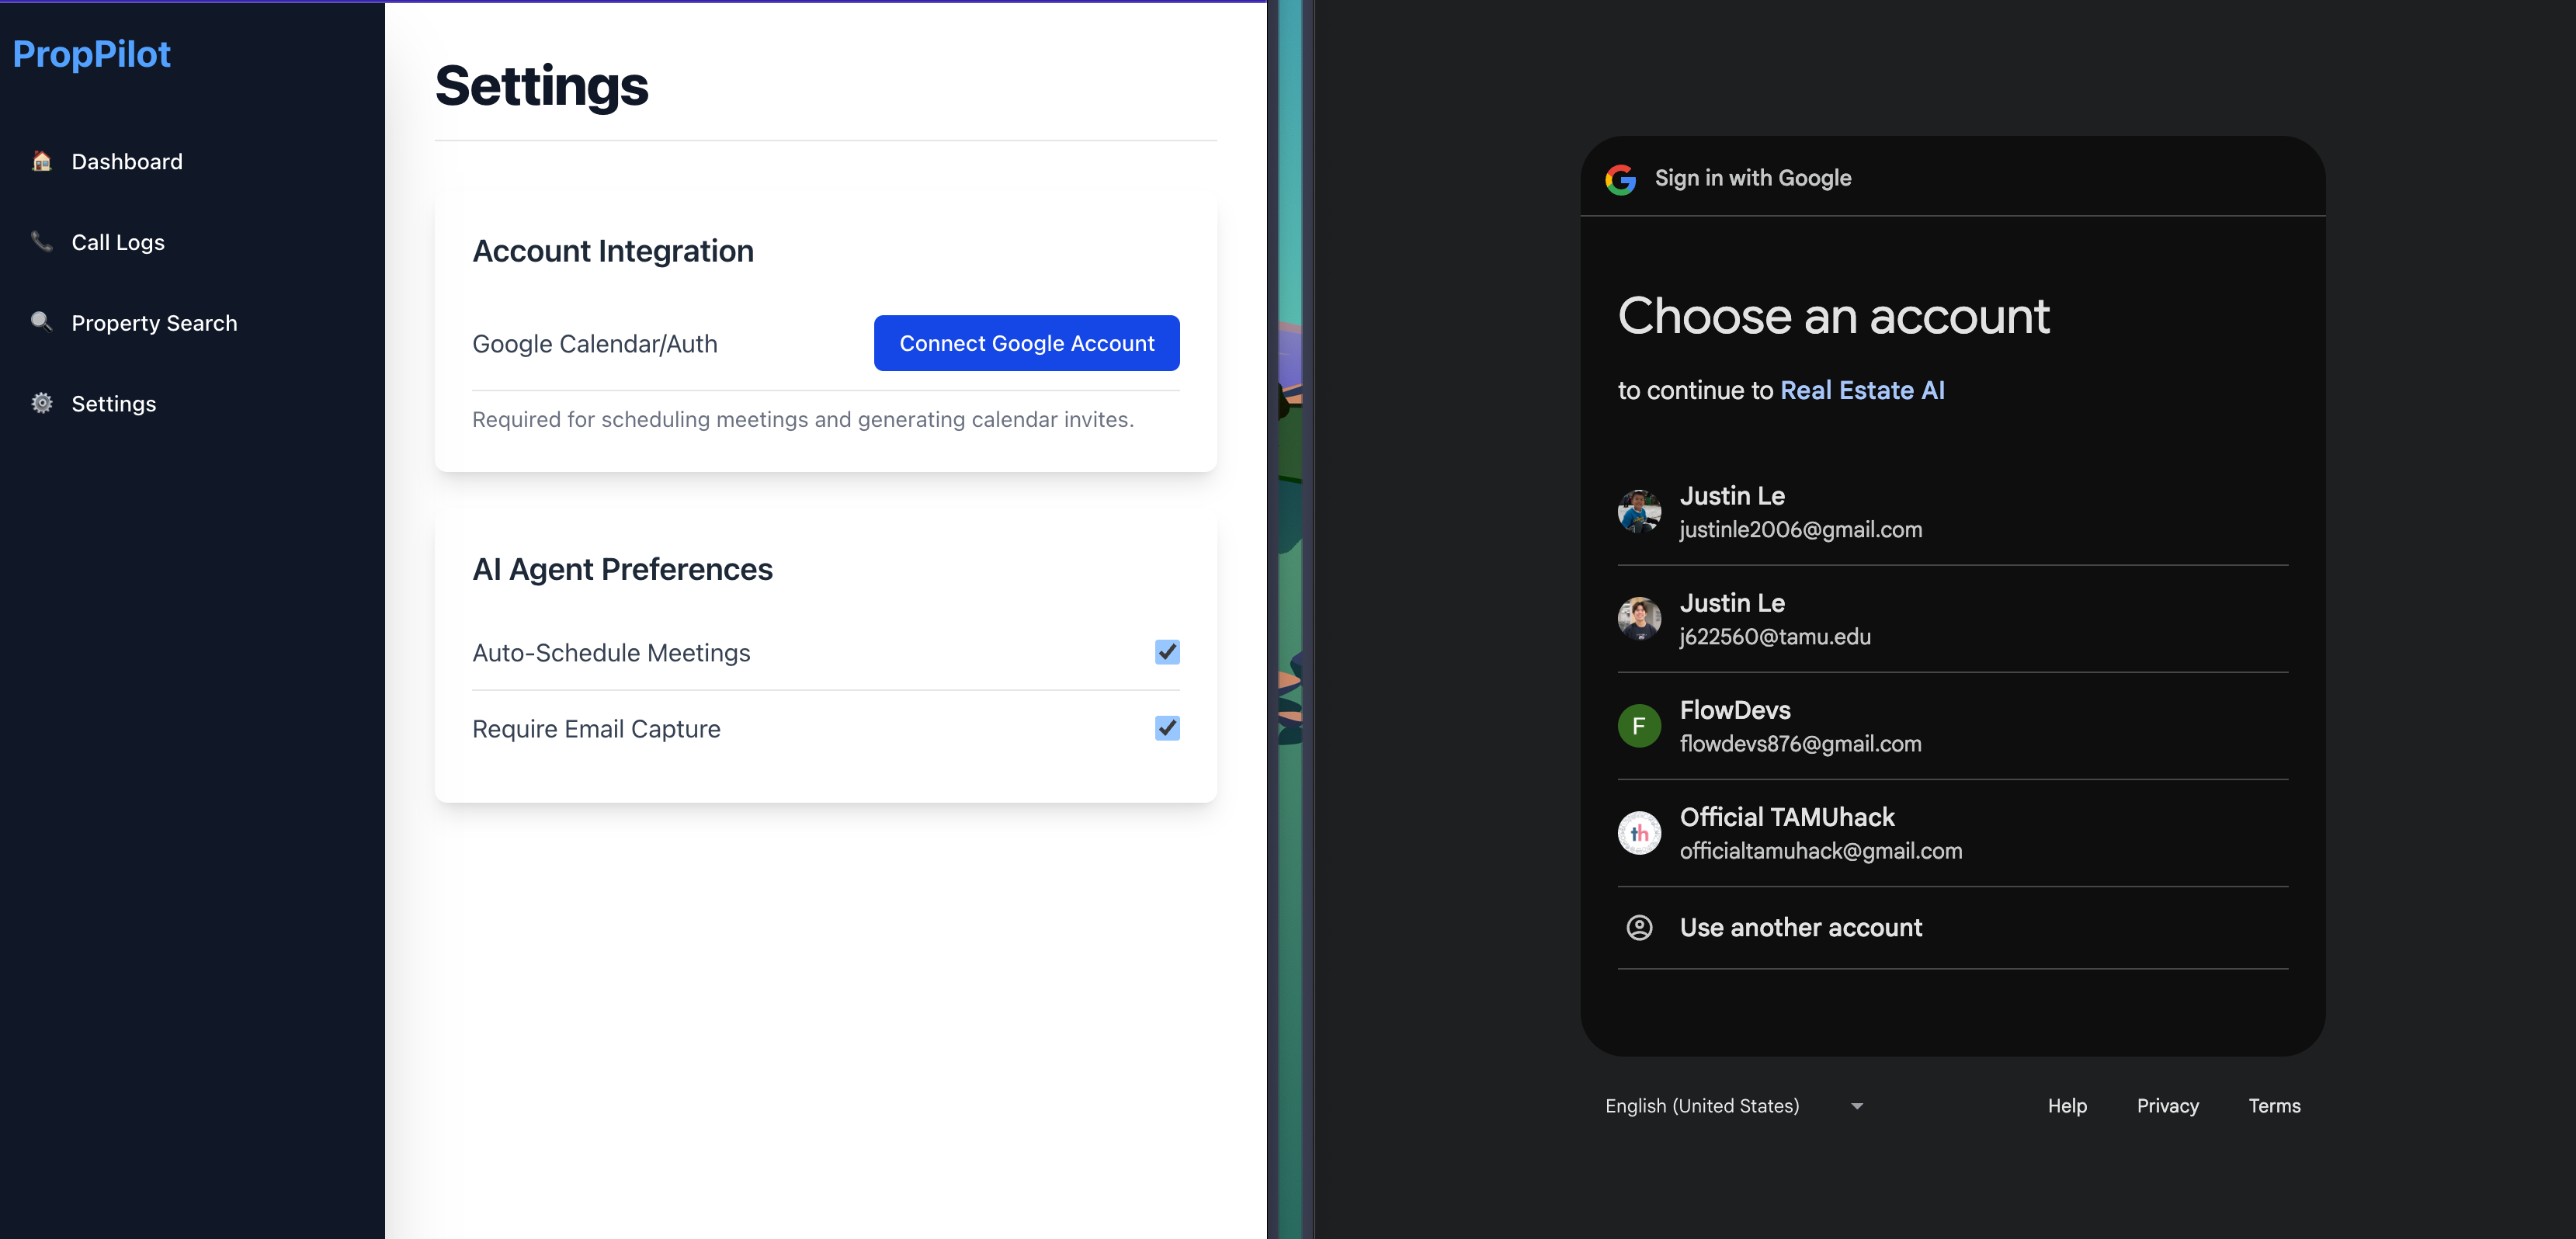Click the Use another account person icon
Screen dimensions: 2576x1239
1639,927
